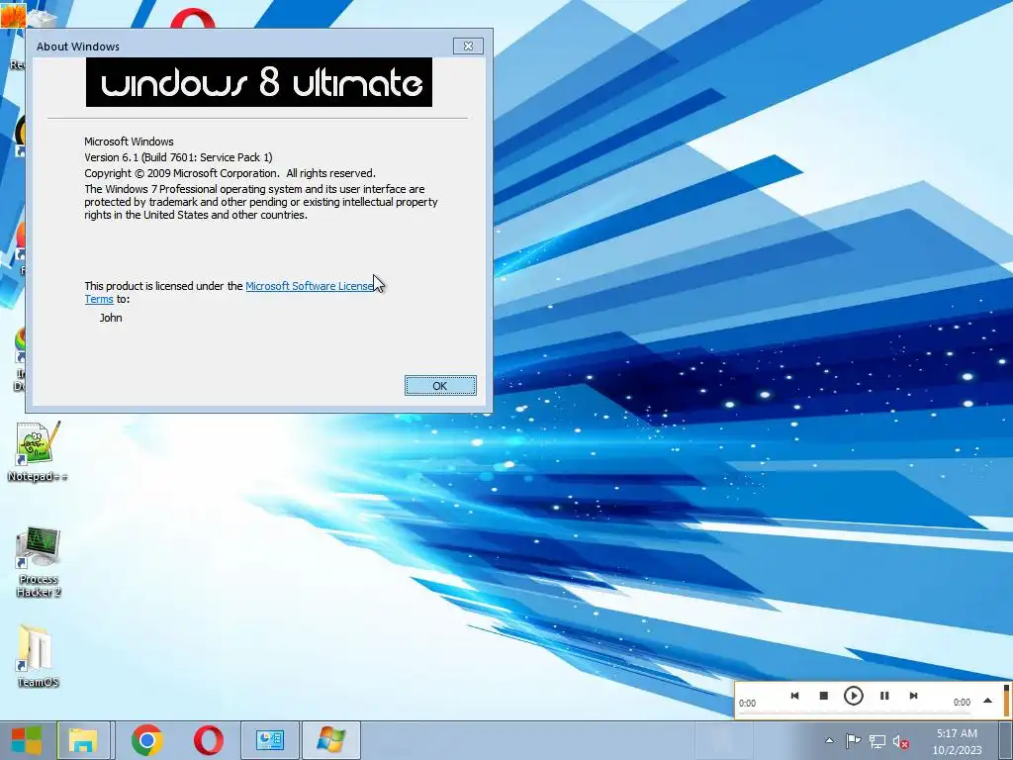Click OK in About Windows dialog
Image resolution: width=1013 pixels, height=760 pixels.
click(x=440, y=385)
